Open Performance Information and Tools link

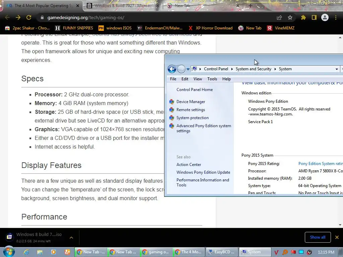click(203, 182)
